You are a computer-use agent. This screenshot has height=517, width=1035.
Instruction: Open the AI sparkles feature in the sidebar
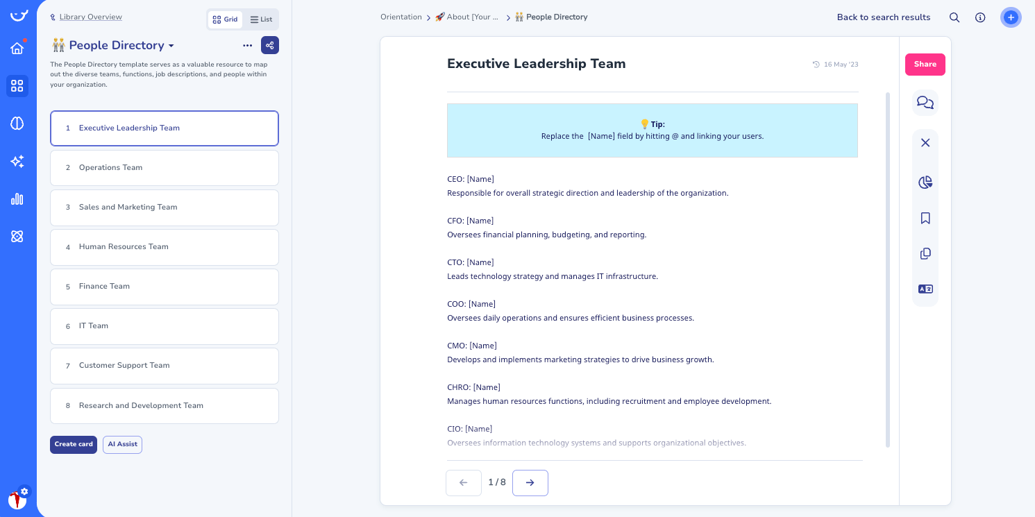coord(18,161)
